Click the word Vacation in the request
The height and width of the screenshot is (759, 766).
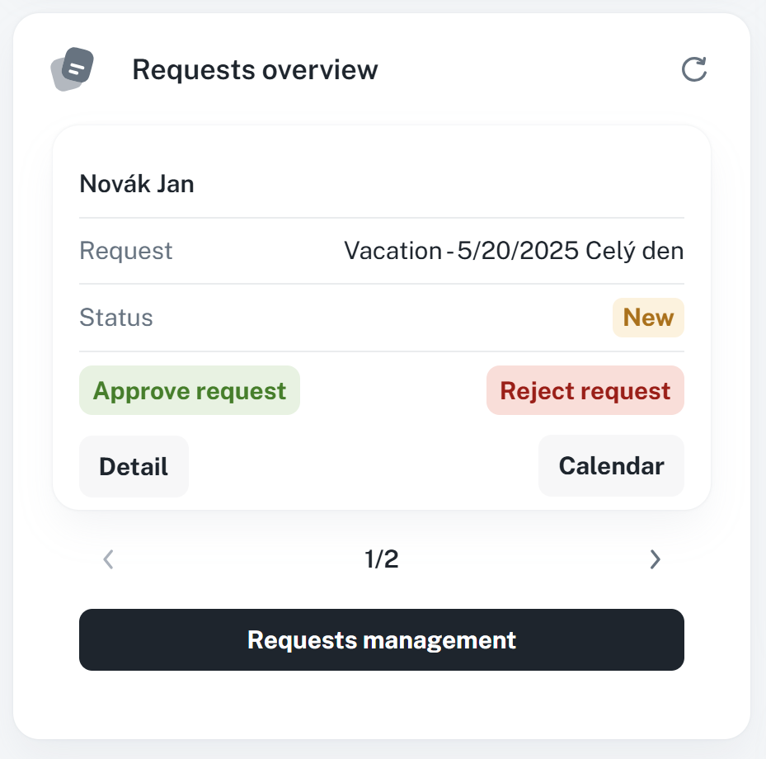392,251
